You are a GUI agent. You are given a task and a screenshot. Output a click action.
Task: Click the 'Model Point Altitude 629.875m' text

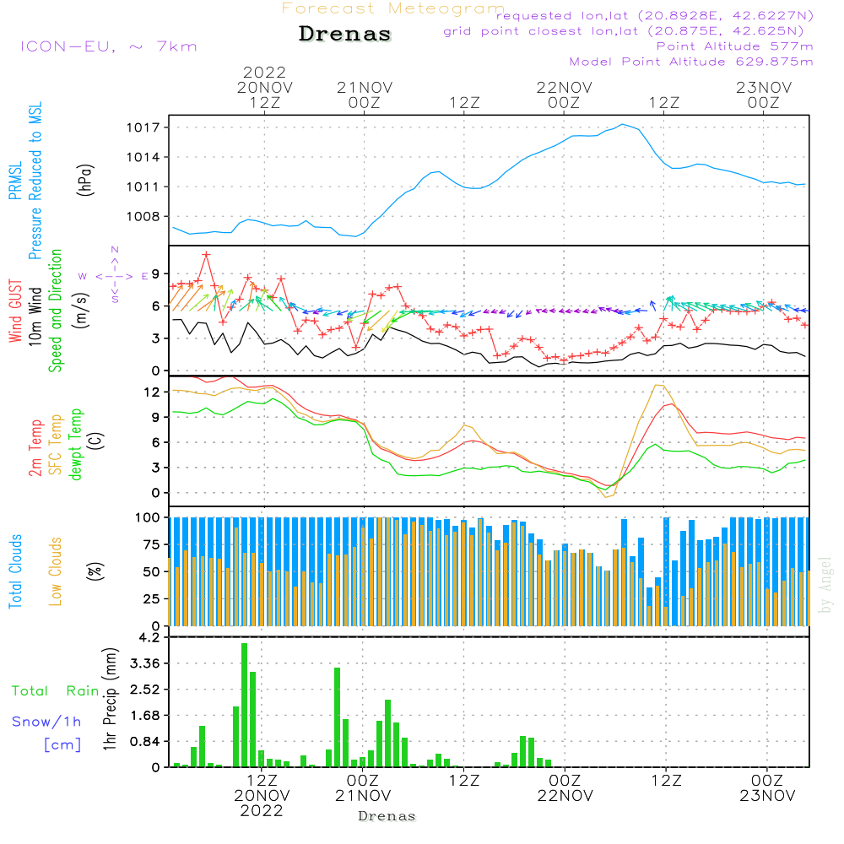pyautogui.click(x=691, y=62)
